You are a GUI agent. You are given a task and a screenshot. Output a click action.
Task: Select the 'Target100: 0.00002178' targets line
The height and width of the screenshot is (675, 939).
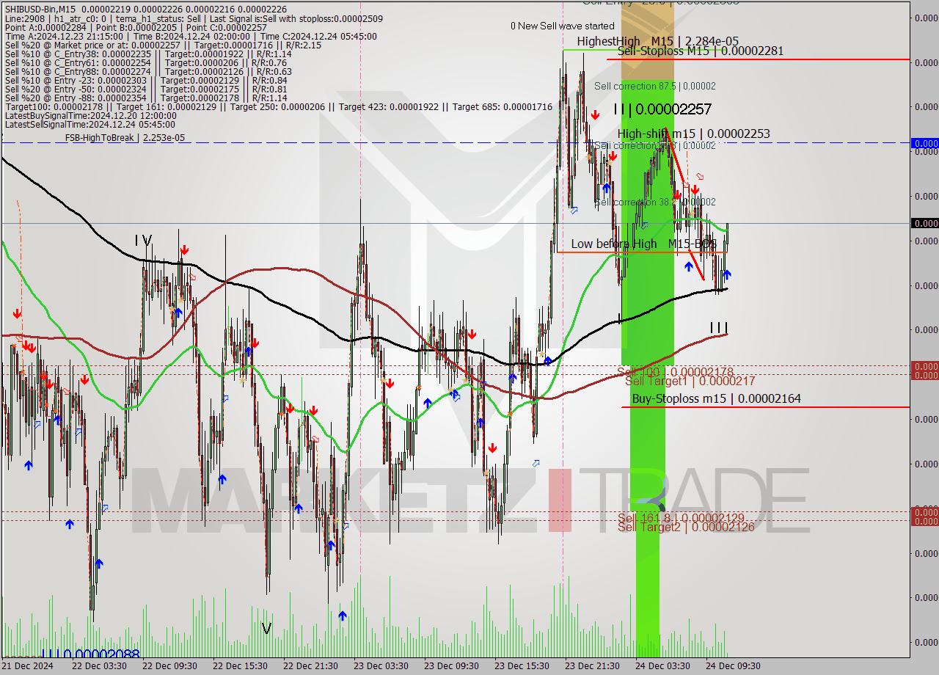point(278,107)
